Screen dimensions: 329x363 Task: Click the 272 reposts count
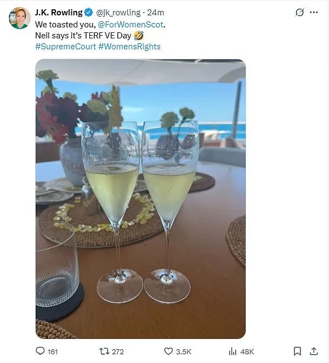(118, 352)
